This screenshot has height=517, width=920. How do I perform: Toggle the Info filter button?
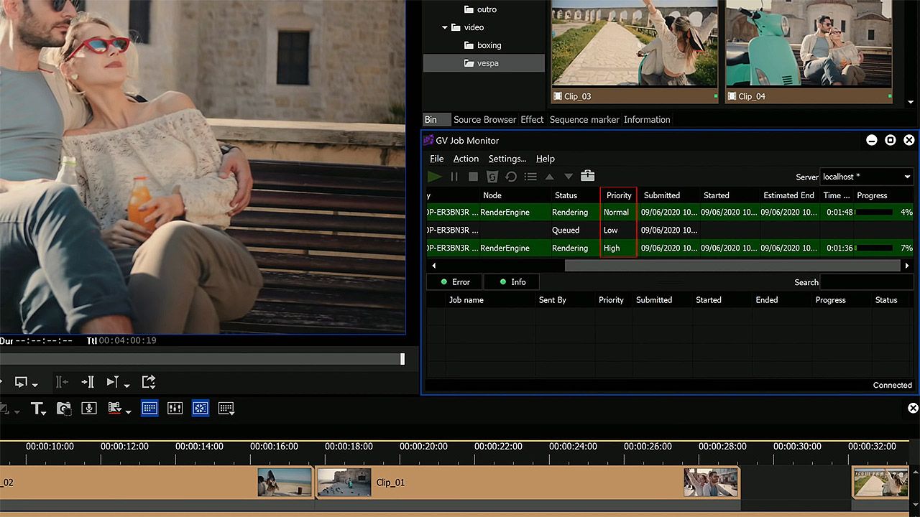coord(512,282)
